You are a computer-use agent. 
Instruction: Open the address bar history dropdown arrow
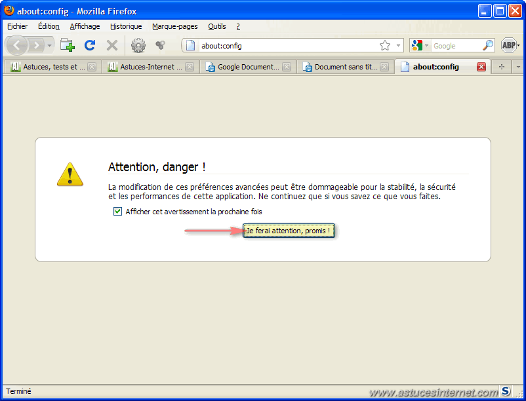click(x=398, y=45)
